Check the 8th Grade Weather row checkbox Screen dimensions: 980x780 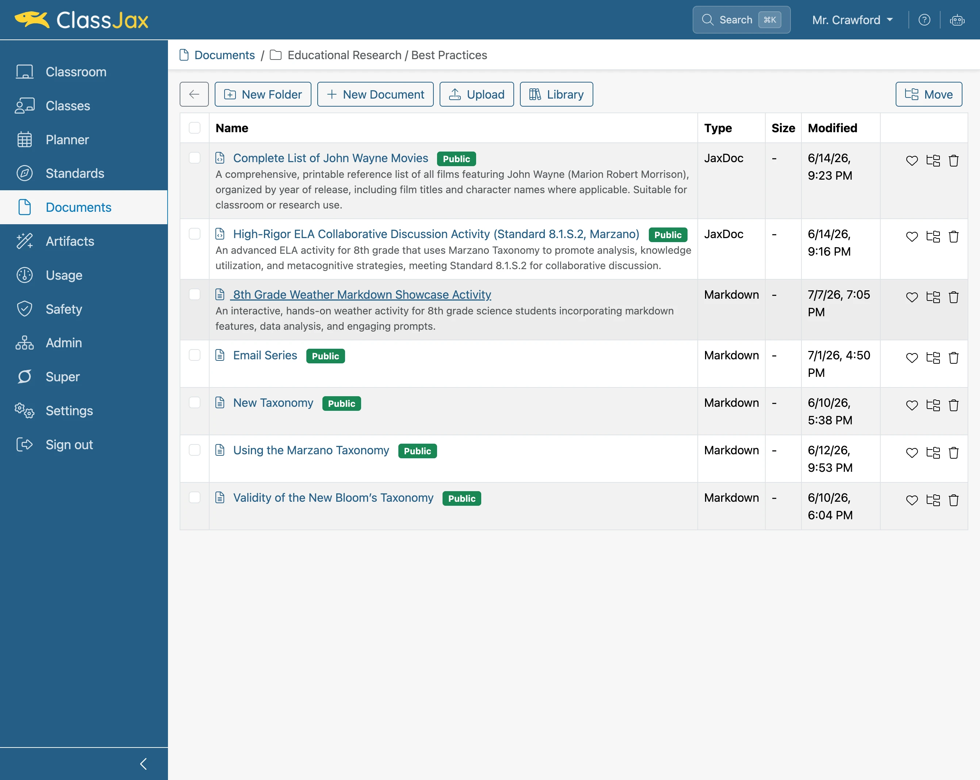click(x=195, y=295)
